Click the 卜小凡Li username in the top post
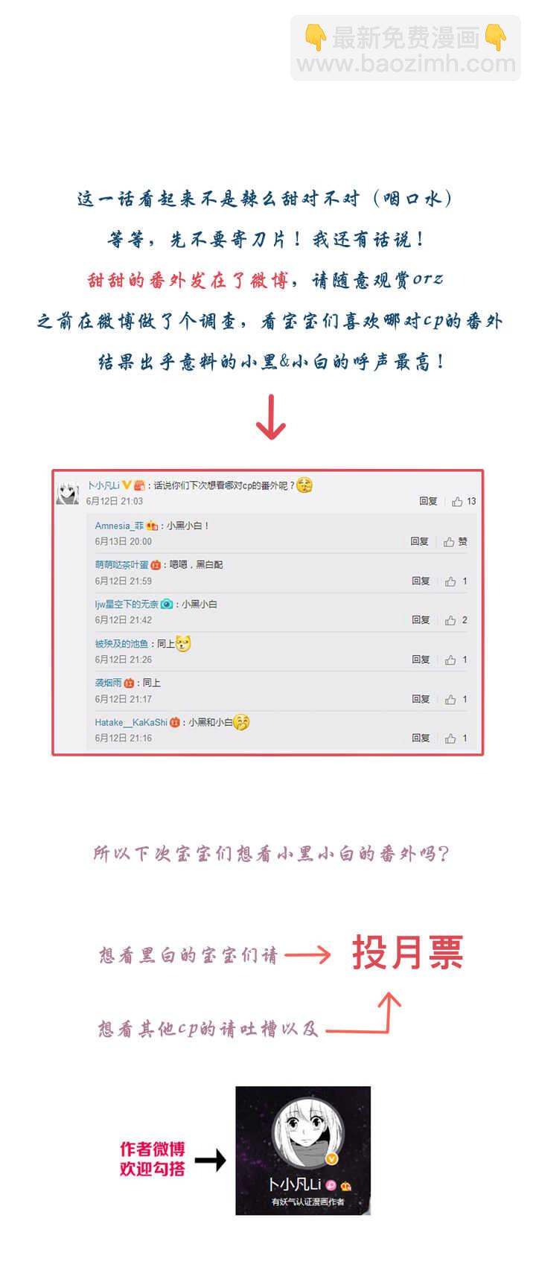 pos(103,485)
